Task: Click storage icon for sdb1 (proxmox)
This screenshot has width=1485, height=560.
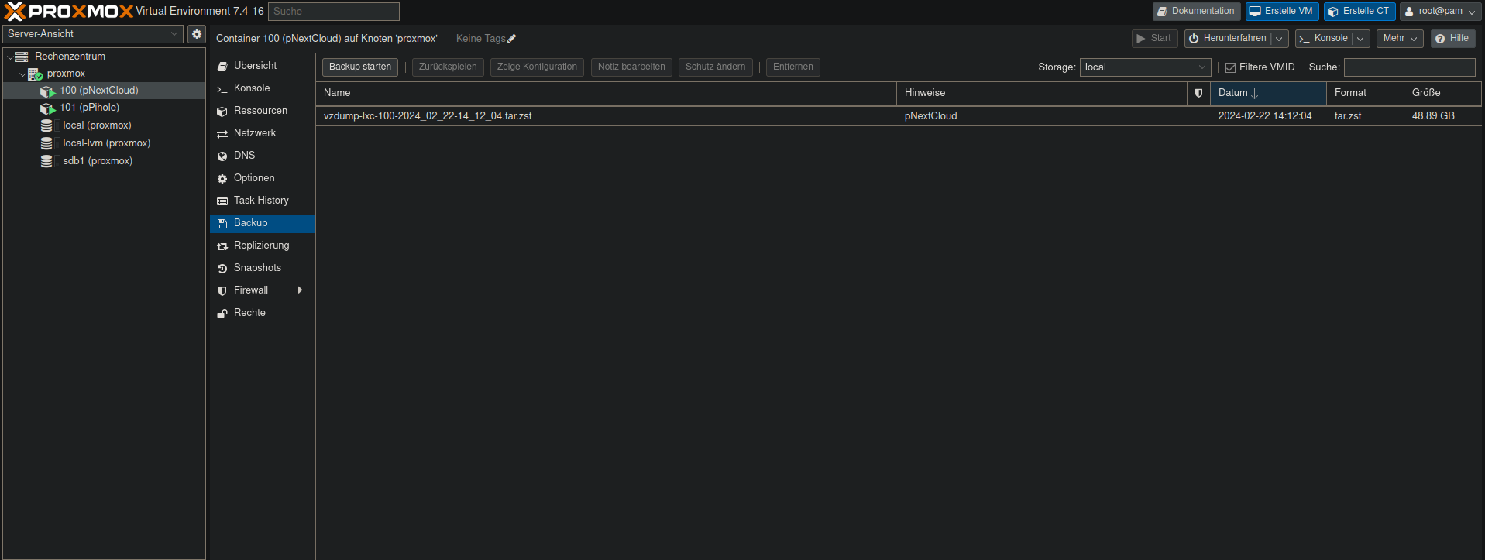Action: (46, 161)
